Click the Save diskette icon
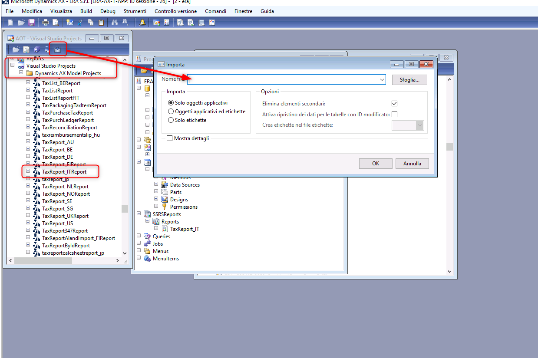The height and width of the screenshot is (358, 538). point(32,22)
